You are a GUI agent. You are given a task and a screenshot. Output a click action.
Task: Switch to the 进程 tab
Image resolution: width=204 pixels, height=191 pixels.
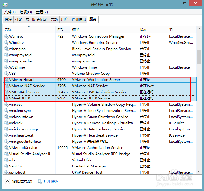[8, 19]
